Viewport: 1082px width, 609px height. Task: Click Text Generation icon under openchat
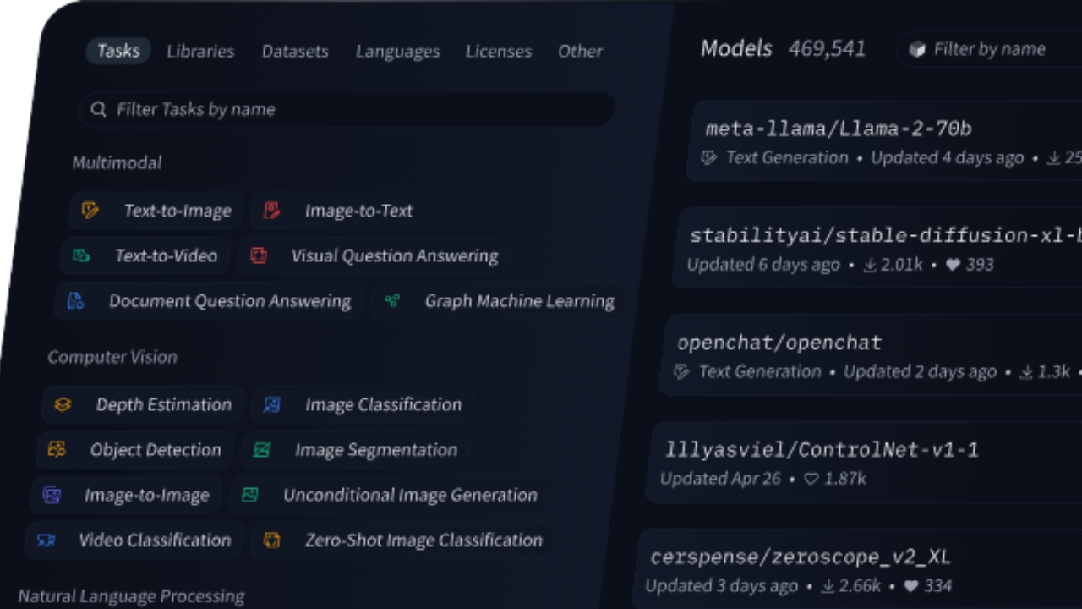[681, 372]
